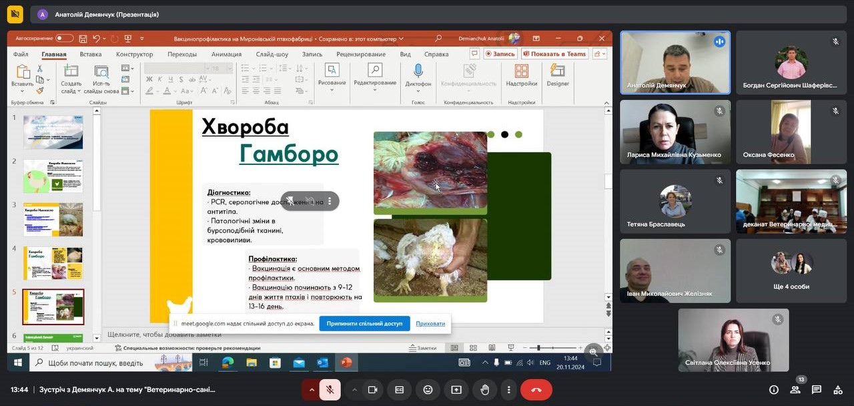Image resolution: width=854 pixels, height=406 pixels.
Task: Raise hand in the meeting
Action: [x=485, y=390]
